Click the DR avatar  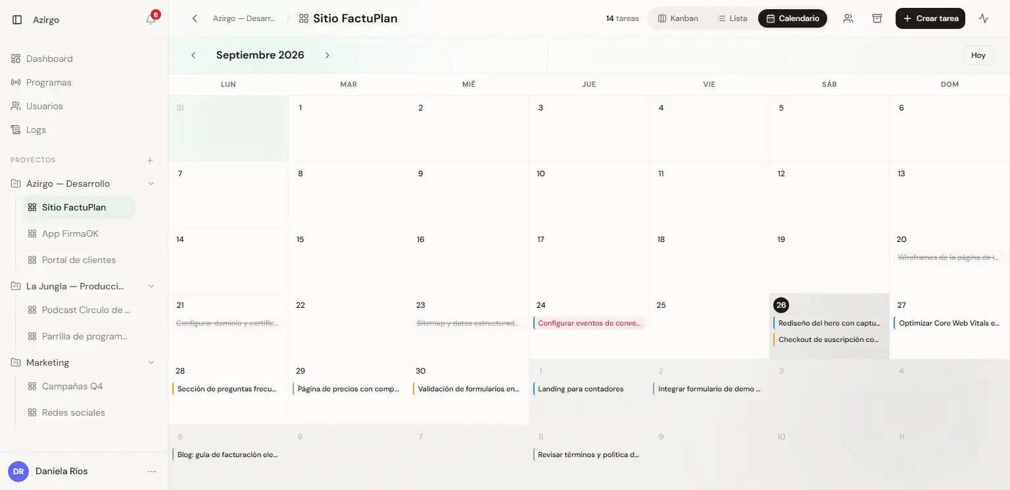point(18,472)
